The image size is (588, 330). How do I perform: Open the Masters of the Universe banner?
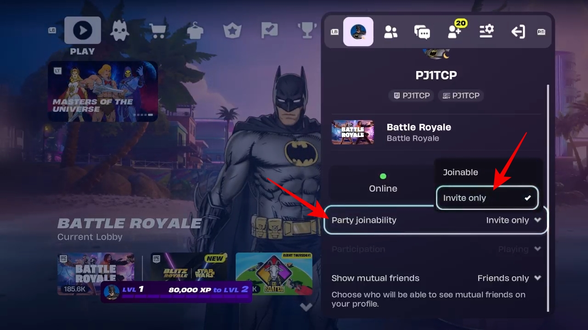(103, 91)
